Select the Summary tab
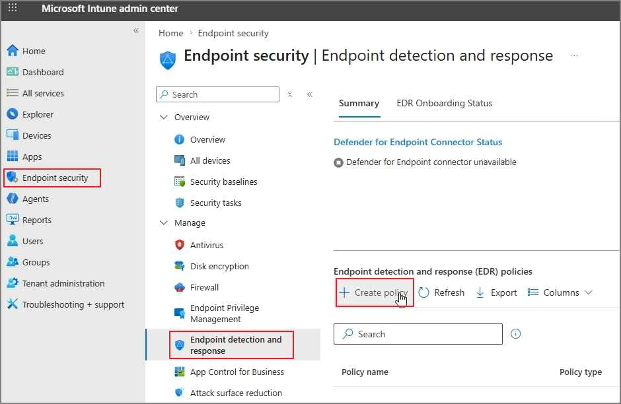The width and height of the screenshot is (621, 404). pyautogui.click(x=359, y=103)
